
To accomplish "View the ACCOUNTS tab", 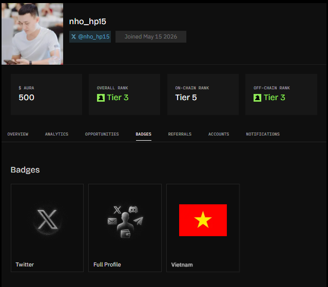I will click(x=219, y=134).
